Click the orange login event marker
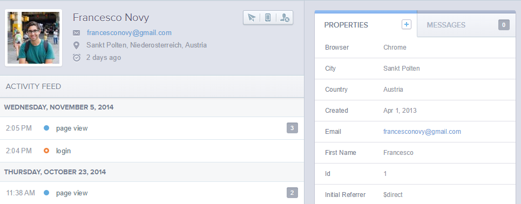The image size is (521, 204). [46, 151]
